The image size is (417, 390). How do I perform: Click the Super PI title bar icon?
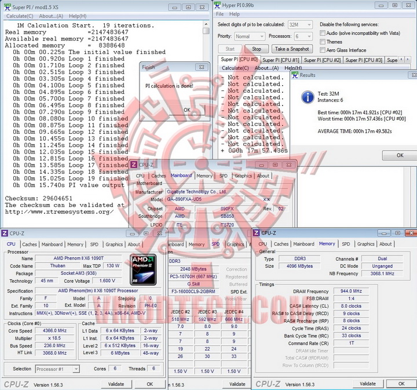7,7
